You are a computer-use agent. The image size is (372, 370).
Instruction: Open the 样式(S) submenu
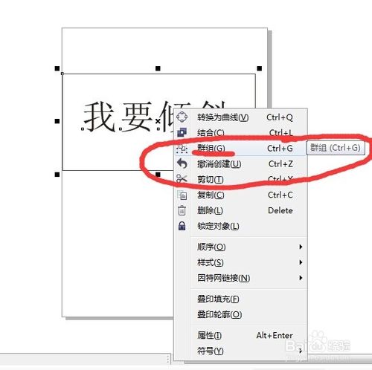[240, 262]
